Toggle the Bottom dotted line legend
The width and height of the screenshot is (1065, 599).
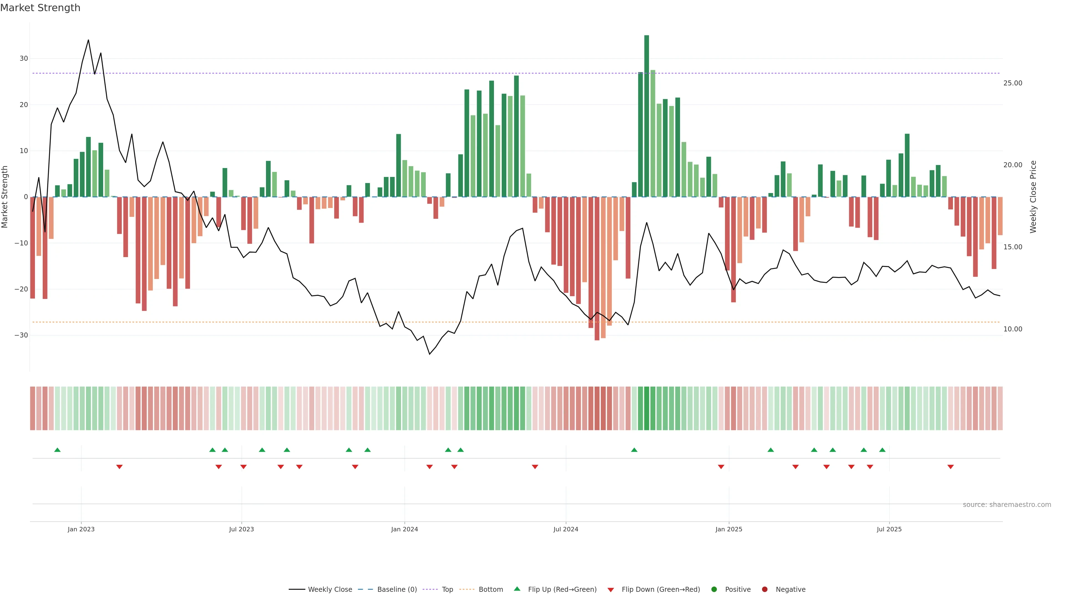click(467, 590)
